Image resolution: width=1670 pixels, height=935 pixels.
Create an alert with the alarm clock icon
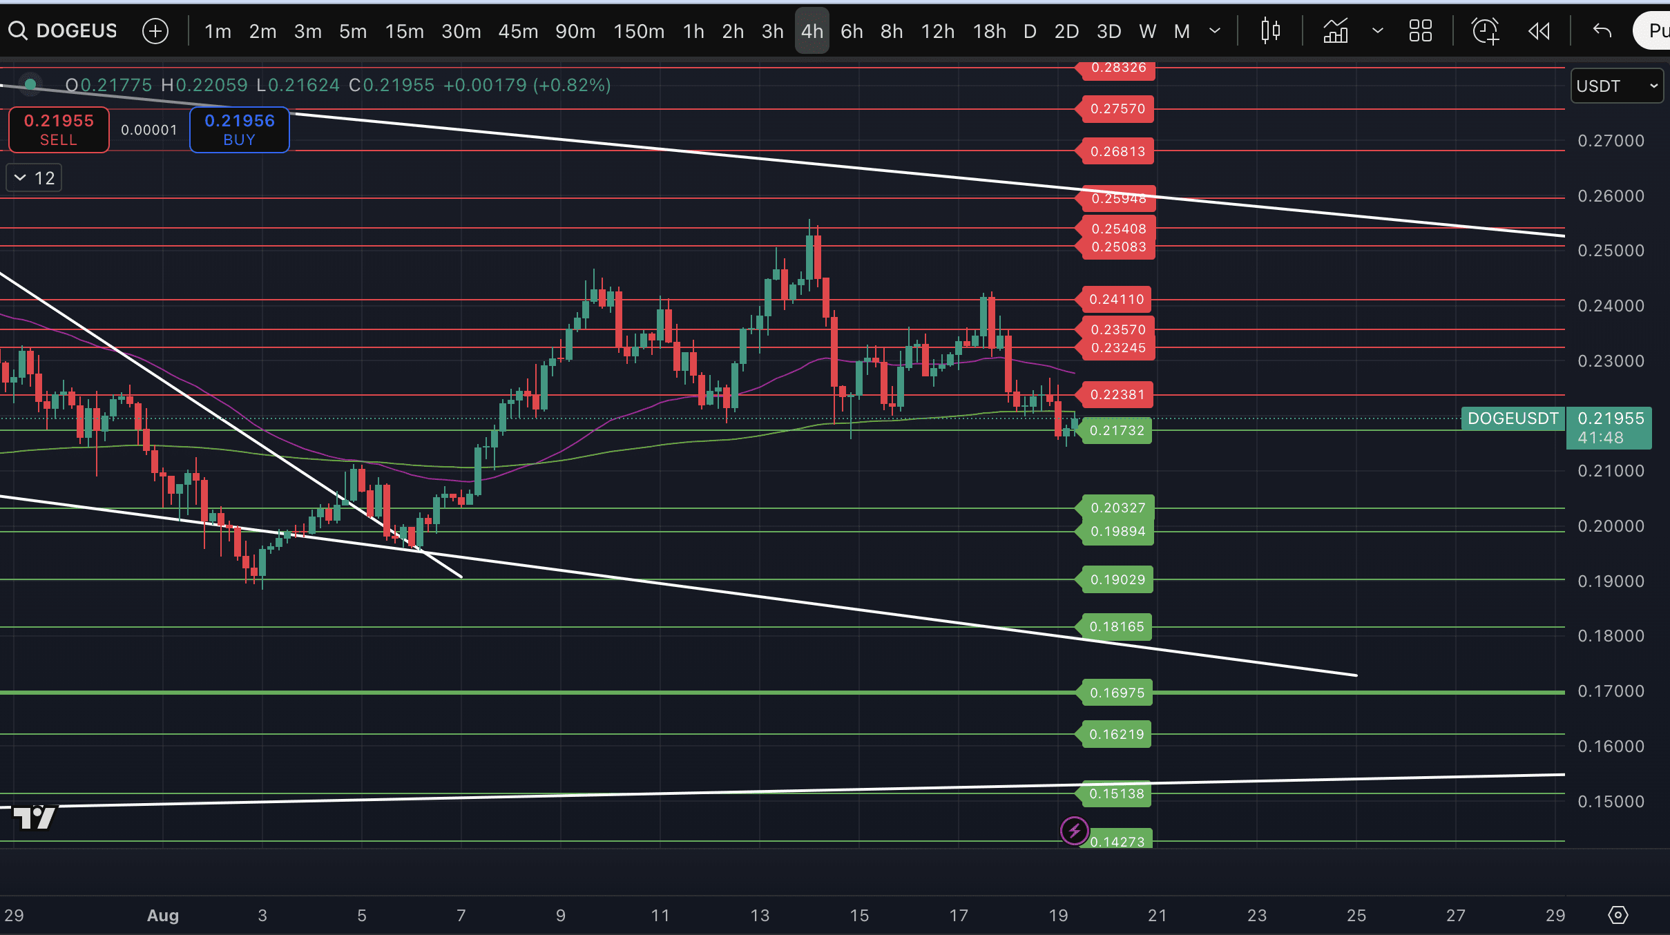[1485, 31]
